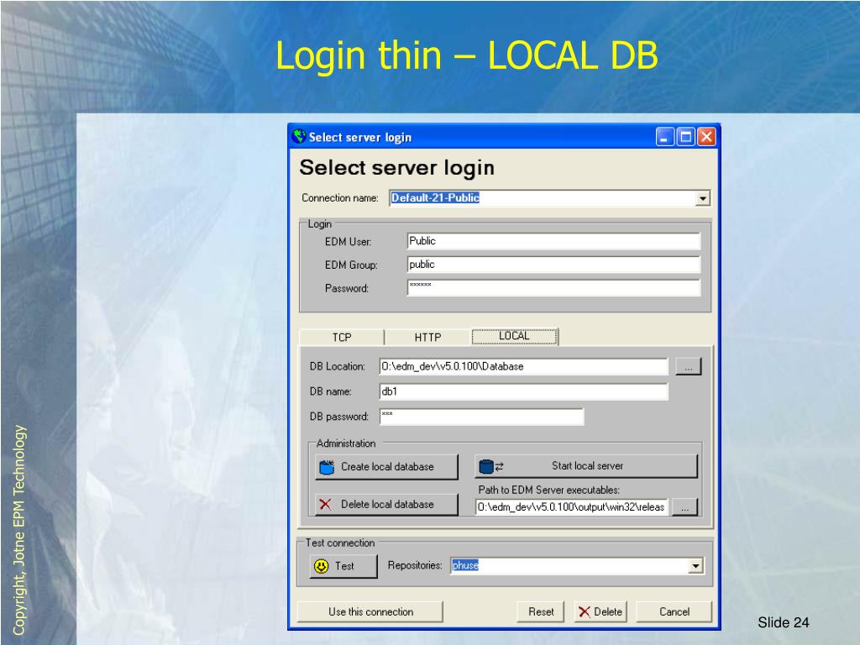Focus the EDM Group text field

tap(553, 265)
